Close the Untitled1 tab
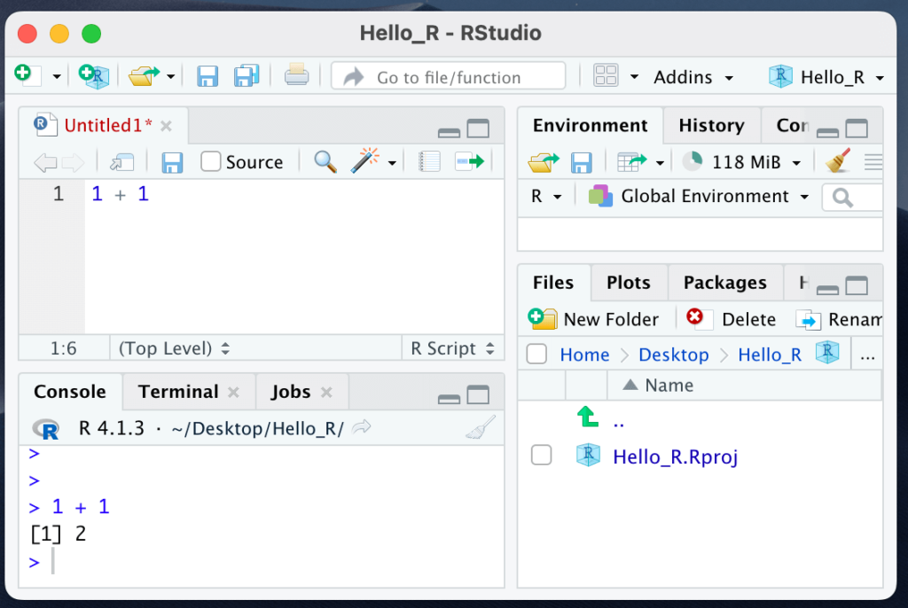The width and height of the screenshot is (908, 608). tap(166, 126)
